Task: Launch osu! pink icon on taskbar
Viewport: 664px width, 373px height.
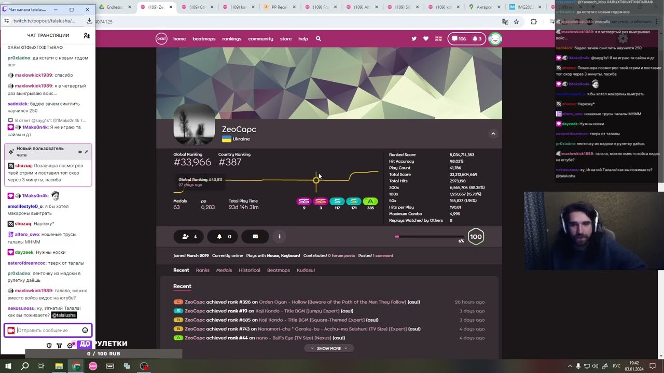Action: (x=93, y=366)
